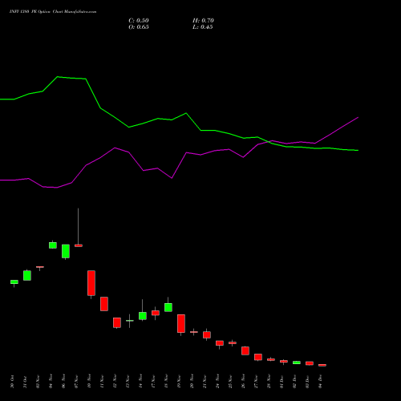Image resolution: width=401 pixels, height=401 pixels.
Task: Select the "24 Nov" date label
Action: click(217, 382)
